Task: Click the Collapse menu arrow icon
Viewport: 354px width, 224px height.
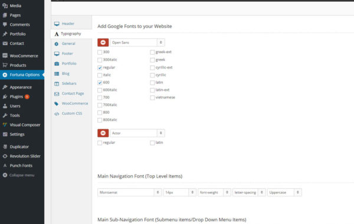Action: click(x=5, y=175)
